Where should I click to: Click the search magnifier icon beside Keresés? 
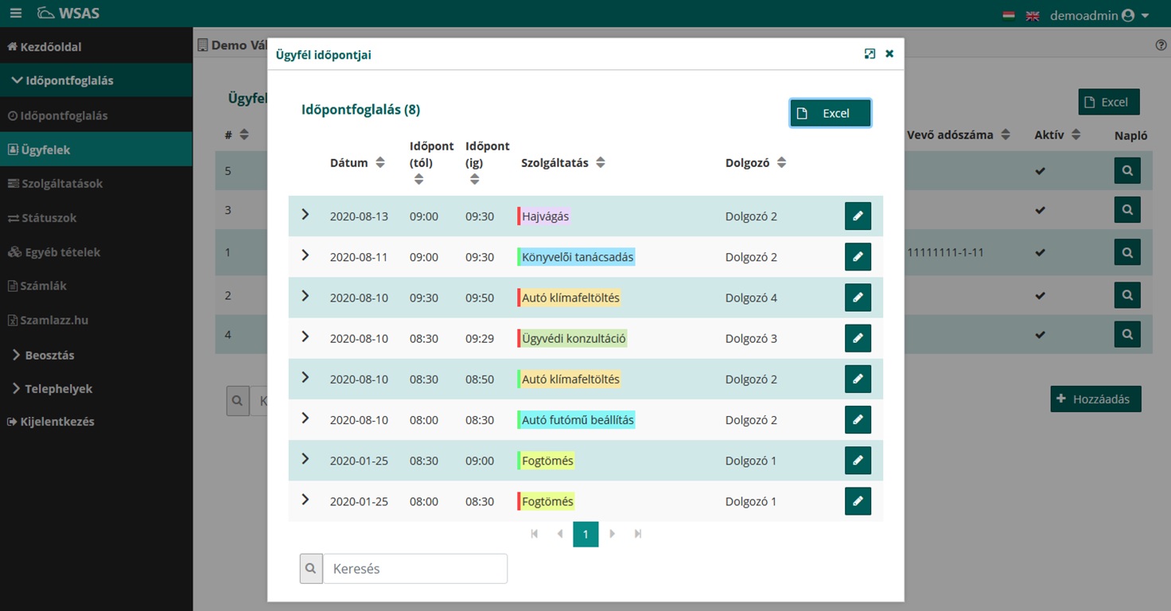pos(311,569)
